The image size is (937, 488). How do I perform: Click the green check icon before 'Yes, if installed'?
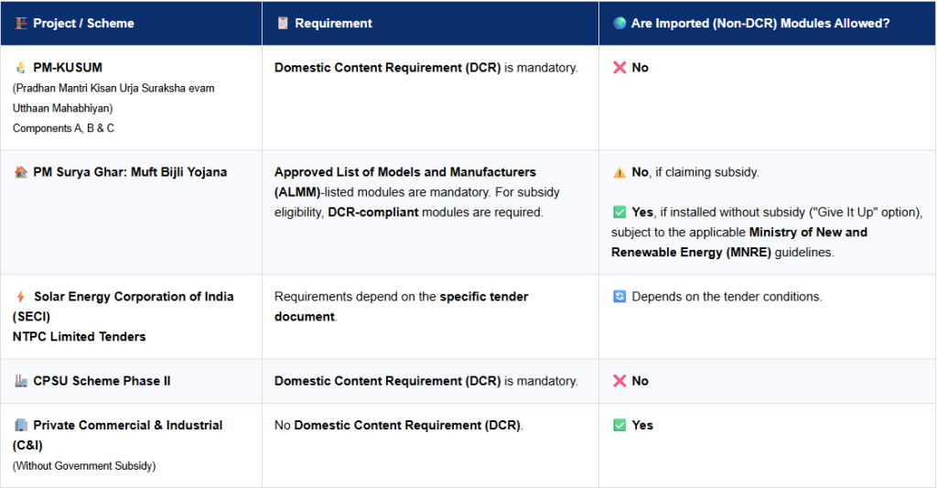pos(619,212)
